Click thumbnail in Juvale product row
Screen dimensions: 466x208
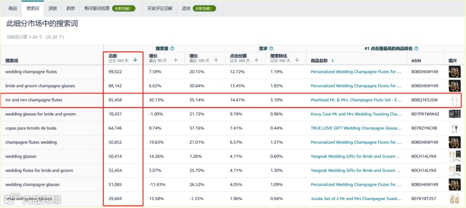coord(455,199)
